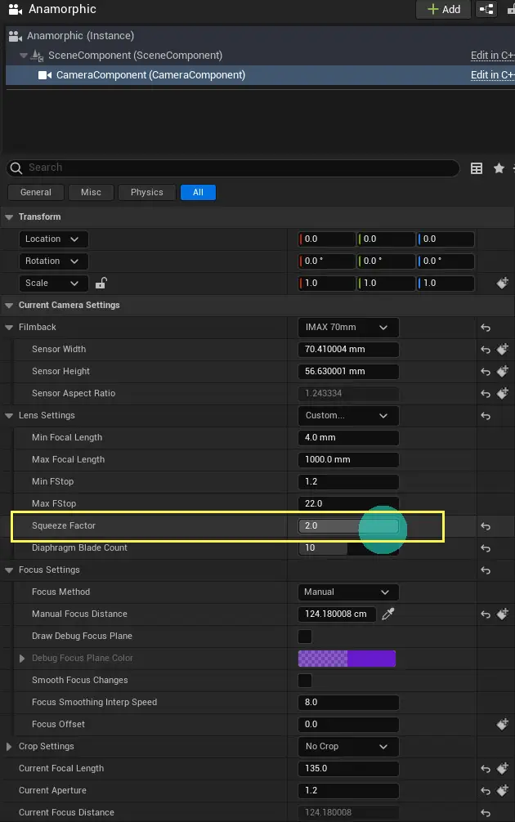
Task: Add keyframe for Current Focal Length
Action: click(503, 769)
